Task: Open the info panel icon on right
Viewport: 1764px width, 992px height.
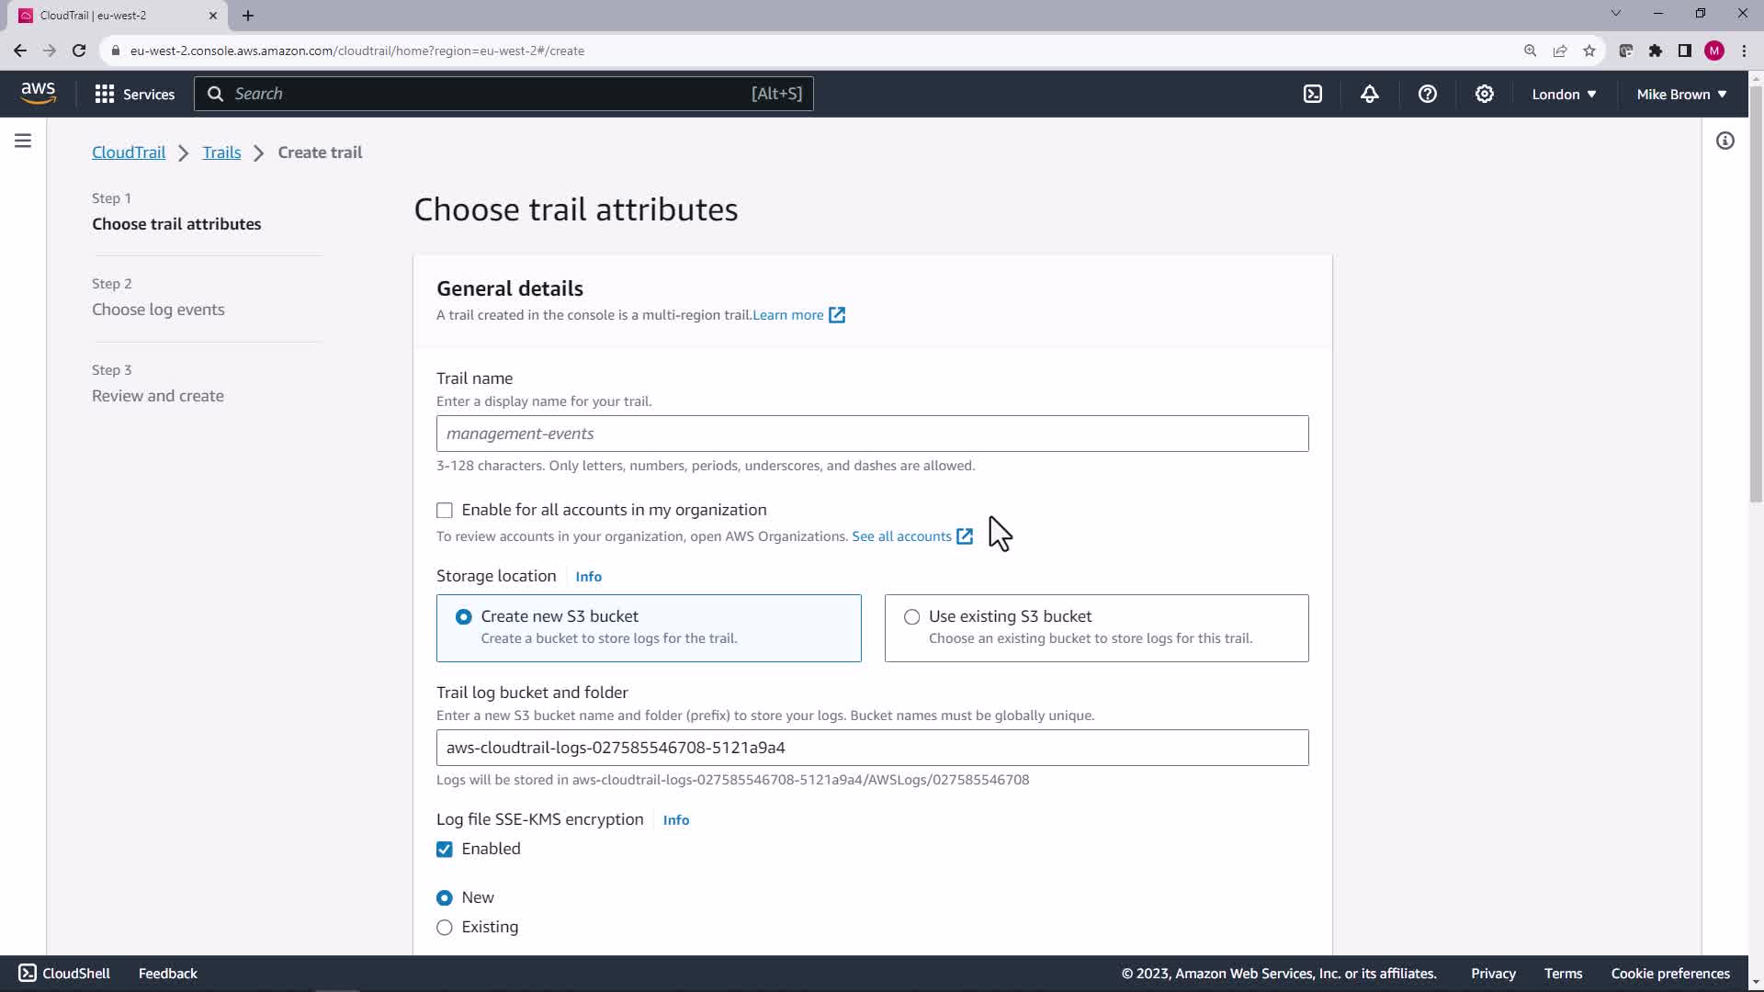Action: [x=1724, y=141]
